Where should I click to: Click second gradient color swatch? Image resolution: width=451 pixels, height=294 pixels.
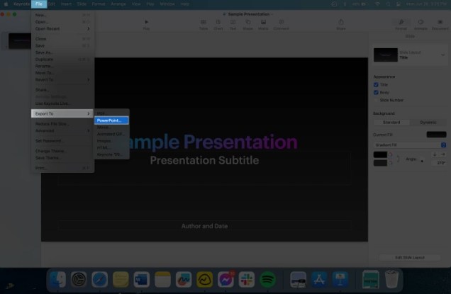380,163
